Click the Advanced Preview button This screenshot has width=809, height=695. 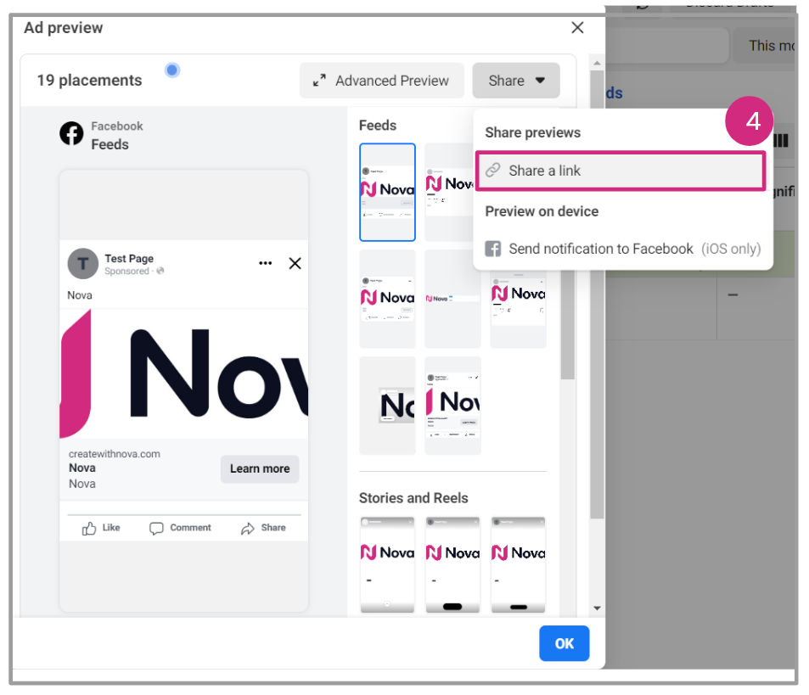(x=381, y=81)
